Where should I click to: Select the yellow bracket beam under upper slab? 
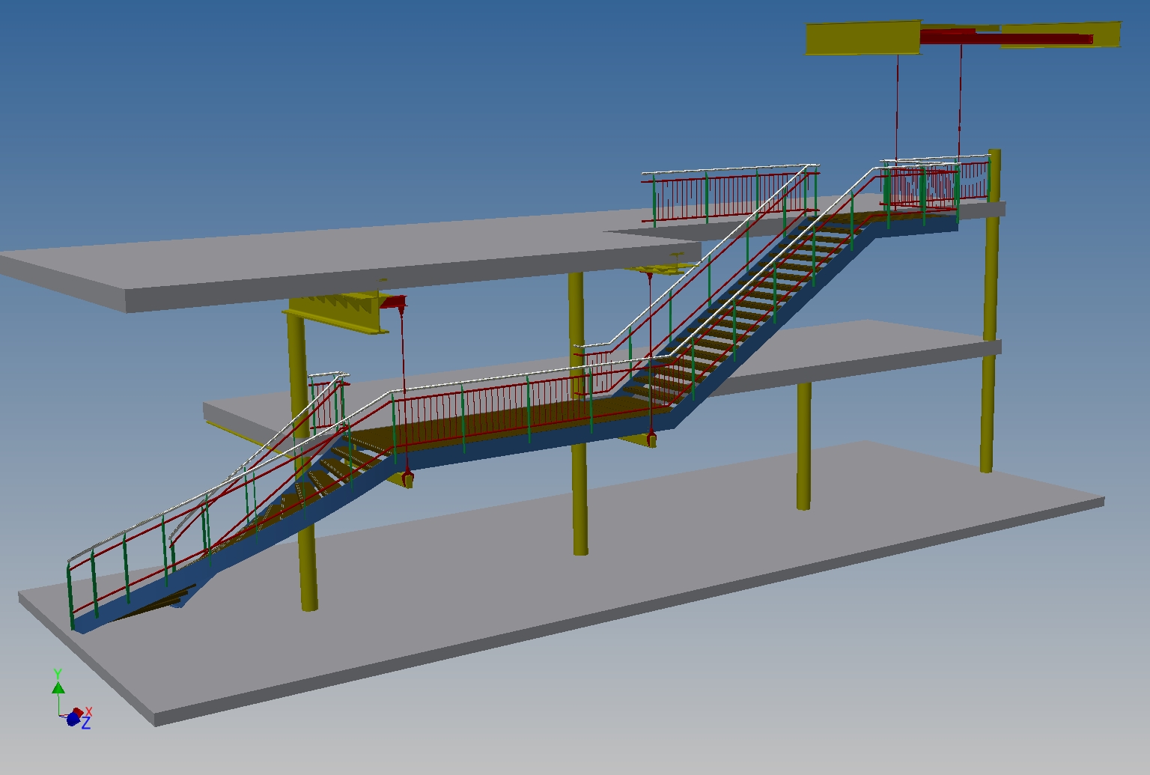[x=337, y=312]
